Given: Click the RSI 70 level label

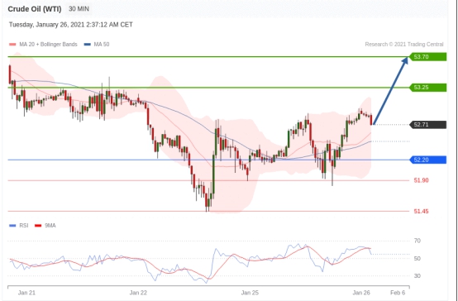Looking at the screenshot, I should (x=417, y=241).
